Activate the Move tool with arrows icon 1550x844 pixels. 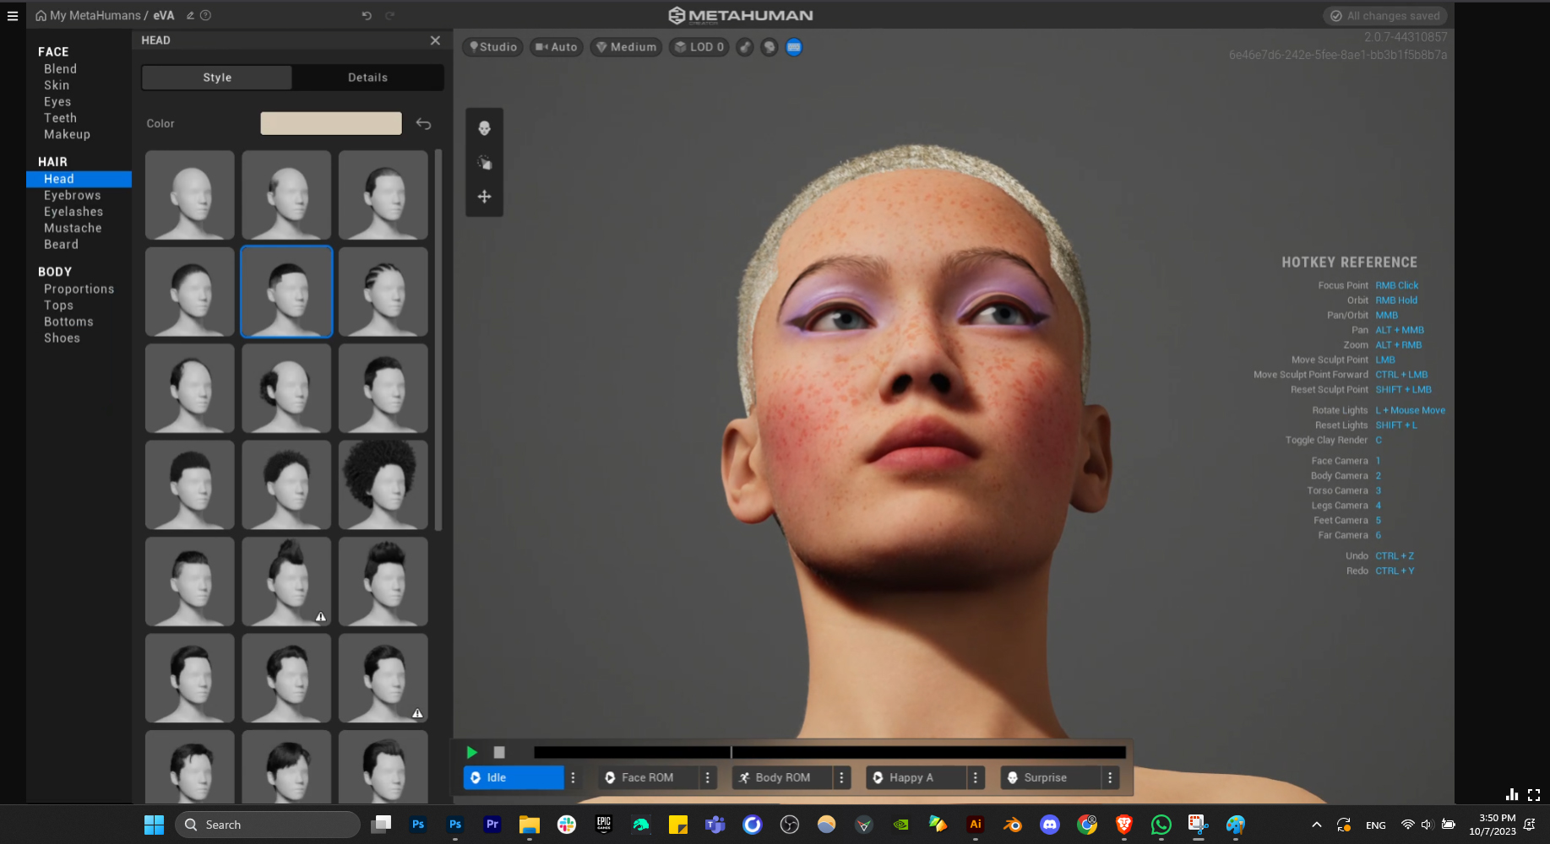point(484,197)
